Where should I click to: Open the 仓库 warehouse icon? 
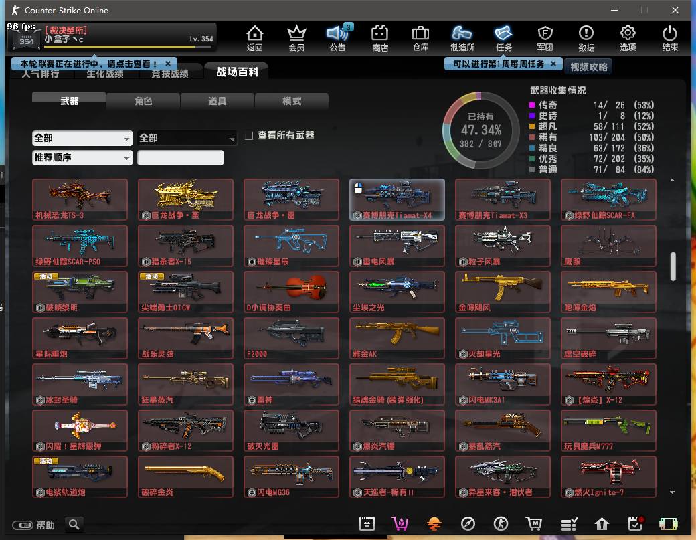click(x=420, y=39)
